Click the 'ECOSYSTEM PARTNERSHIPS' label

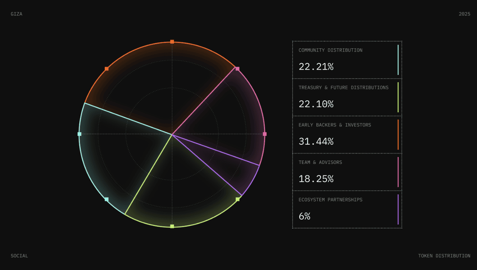[x=331, y=200]
